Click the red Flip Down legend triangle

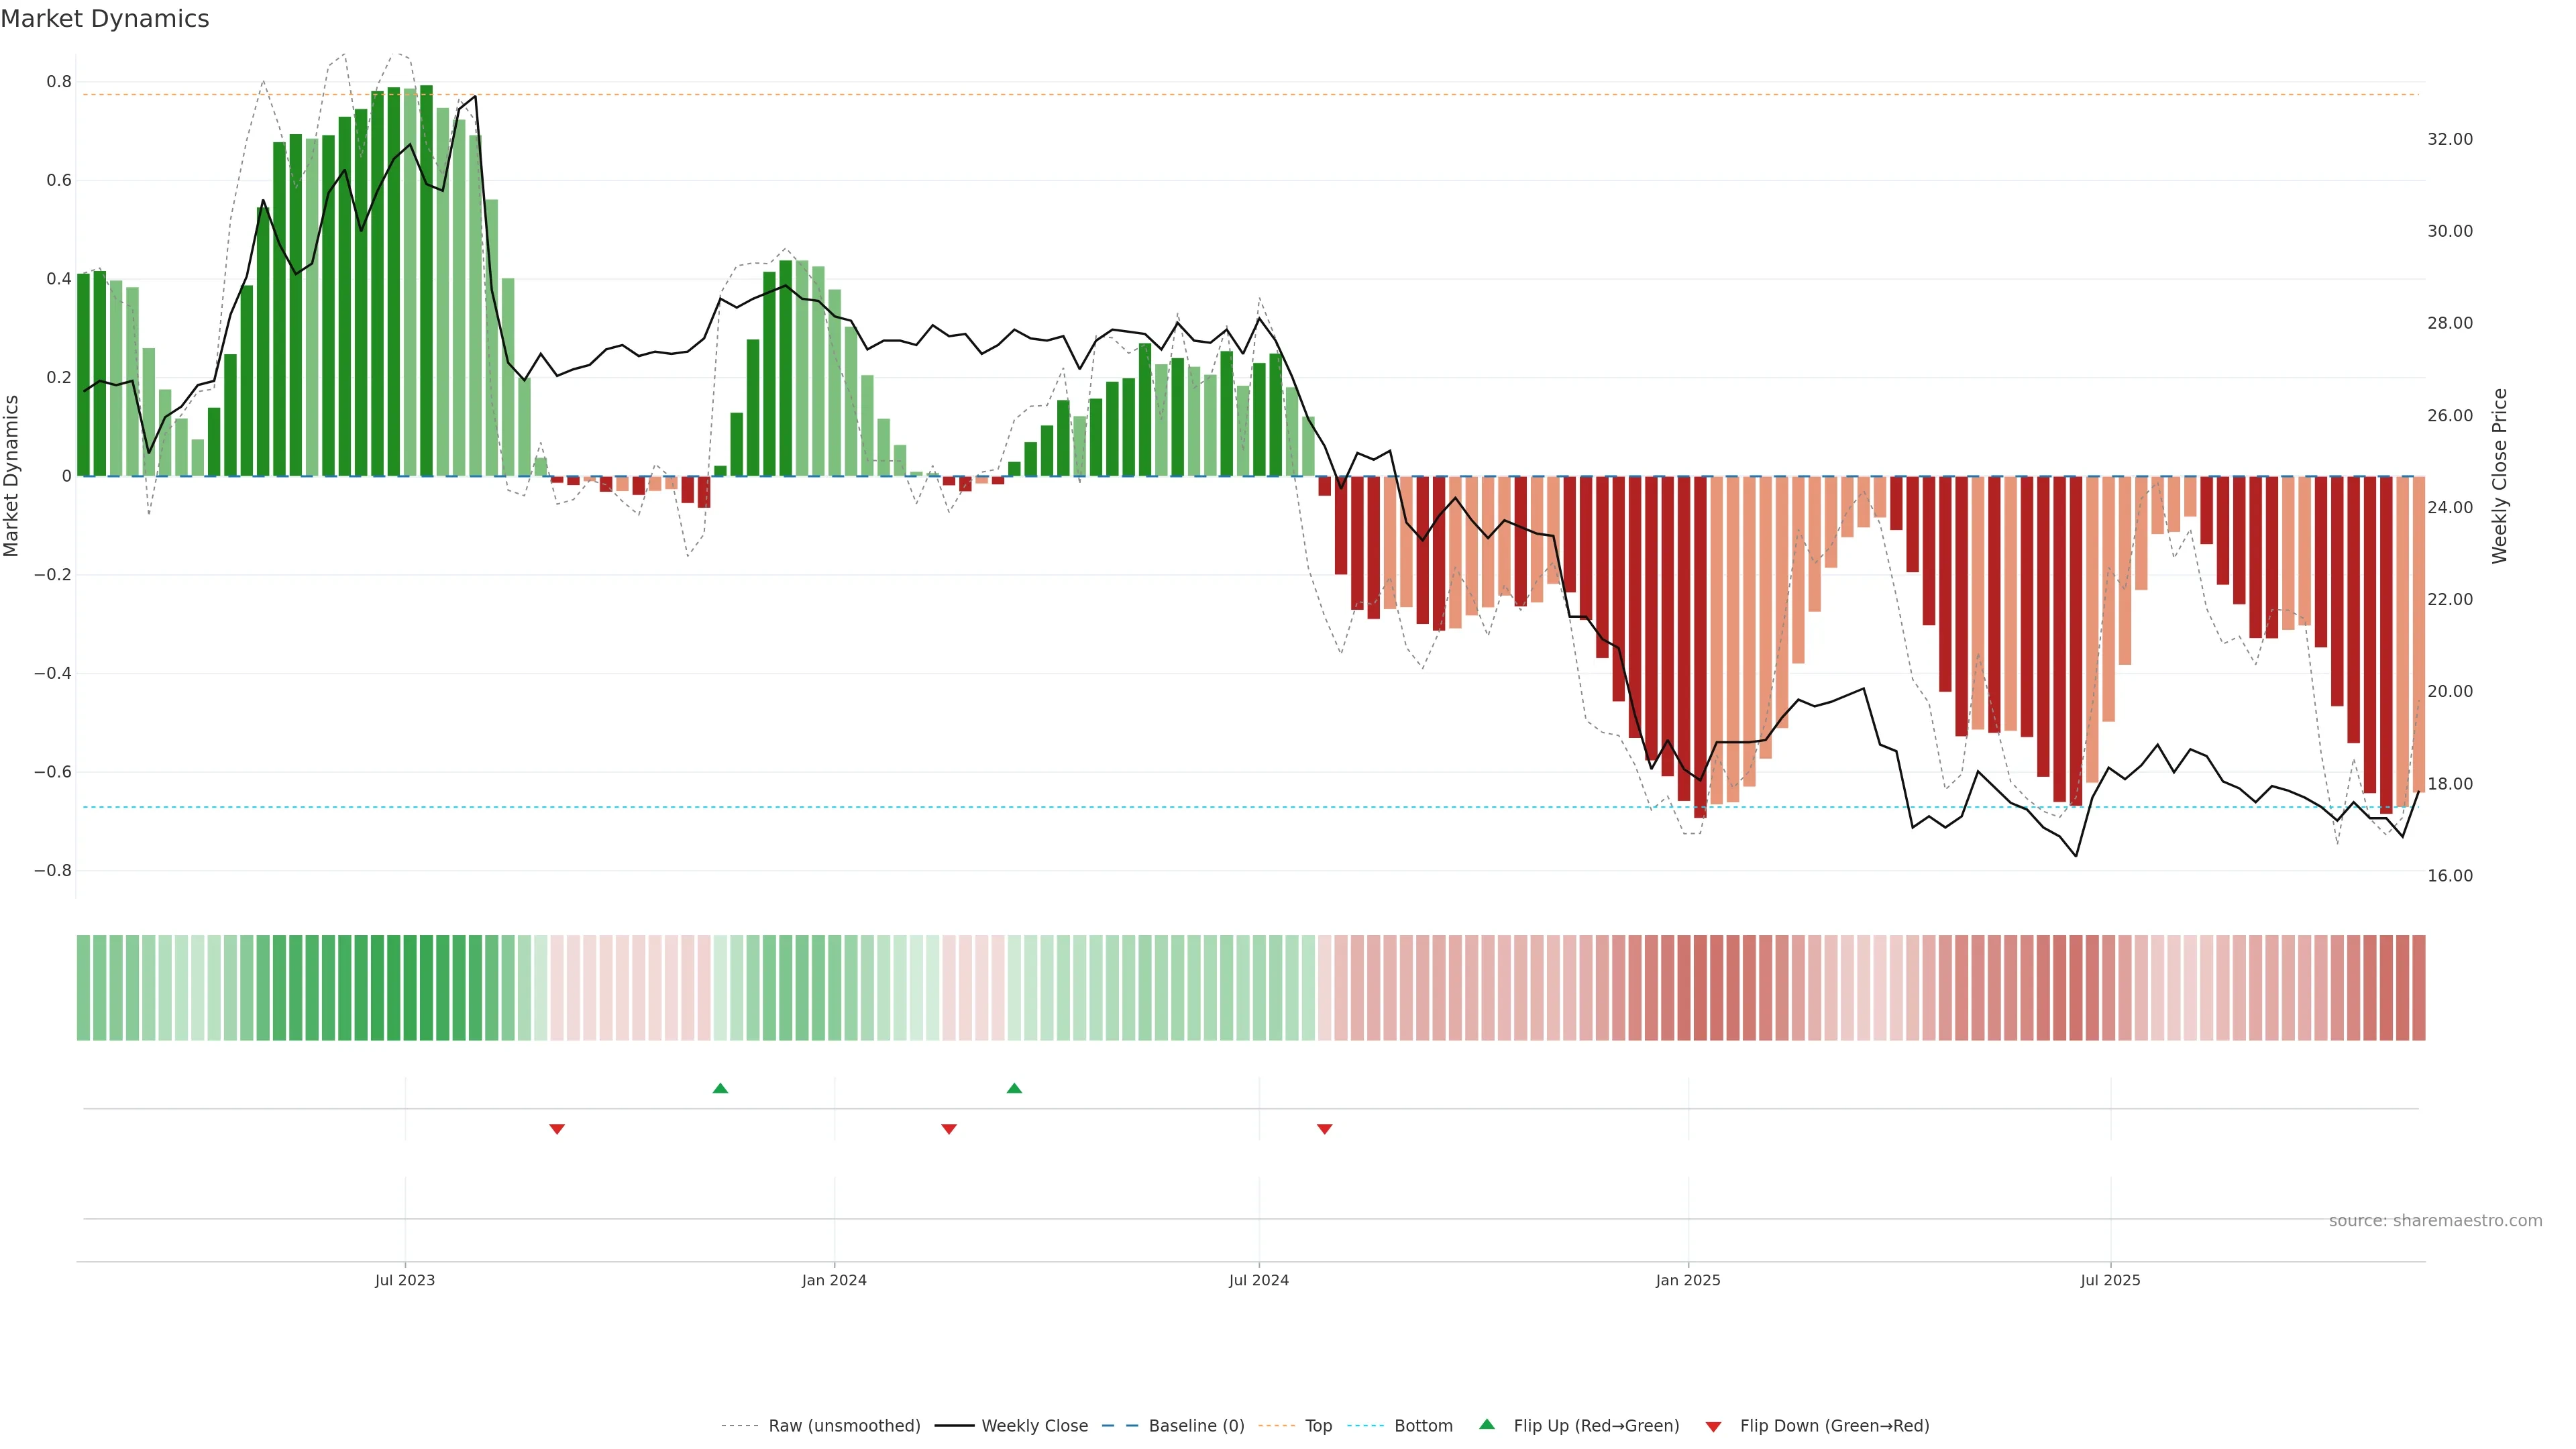(1713, 1427)
